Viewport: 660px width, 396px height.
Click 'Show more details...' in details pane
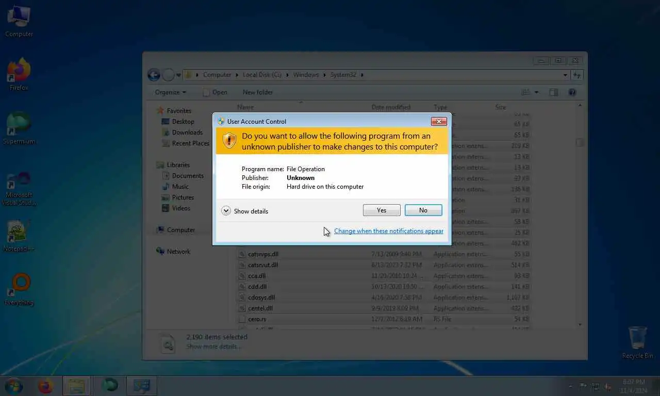point(213,346)
